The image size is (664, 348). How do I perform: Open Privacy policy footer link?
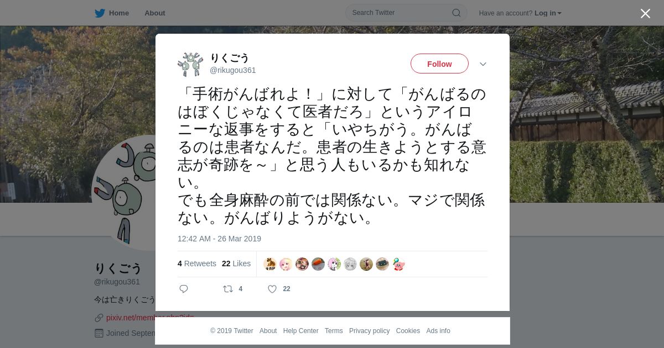tap(369, 331)
